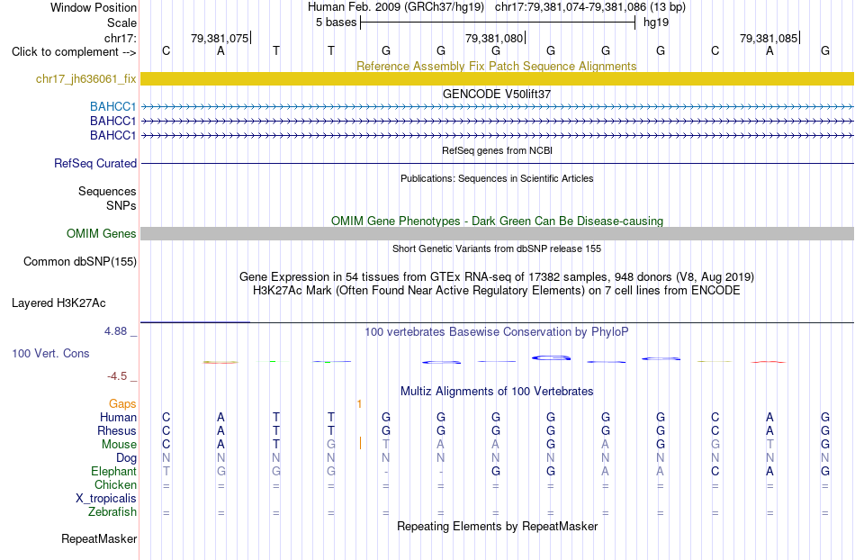Click the orange gap count 1

[x=359, y=404]
